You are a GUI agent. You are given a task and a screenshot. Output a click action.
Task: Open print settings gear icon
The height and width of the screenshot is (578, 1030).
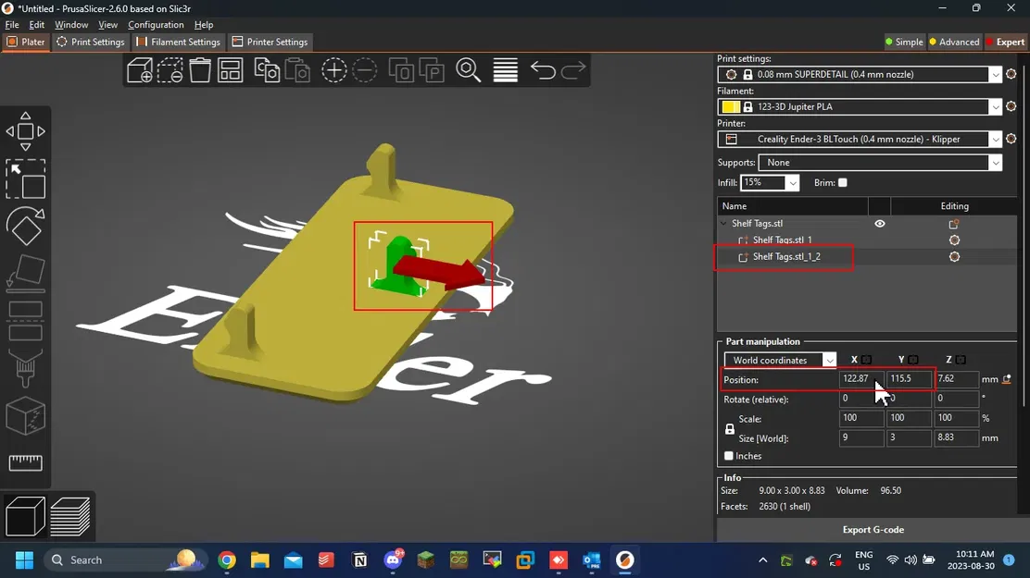[x=1011, y=74]
